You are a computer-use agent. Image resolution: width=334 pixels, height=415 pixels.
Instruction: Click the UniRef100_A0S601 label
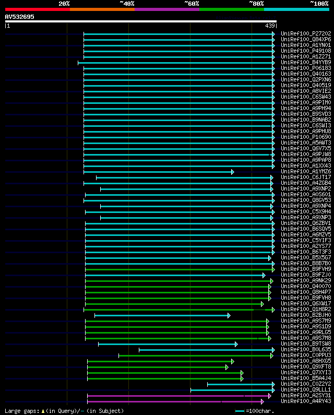306,195
